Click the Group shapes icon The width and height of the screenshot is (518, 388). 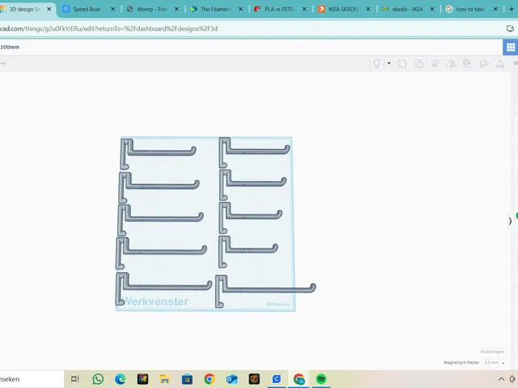coord(402,63)
